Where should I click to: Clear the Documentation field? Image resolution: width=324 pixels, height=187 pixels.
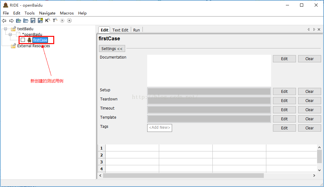[x=310, y=59]
